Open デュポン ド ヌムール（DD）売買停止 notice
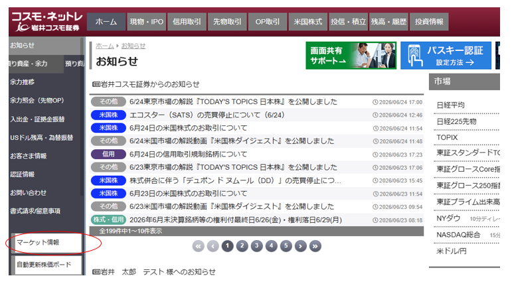Image resolution: width=512 pixels, height=282 pixels. pyautogui.click(x=236, y=180)
